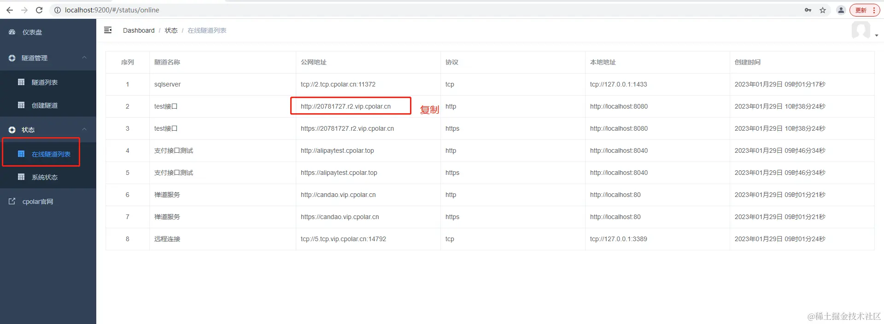The image size is (884, 324).
Task: Click the address bar URL
Action: [112, 10]
